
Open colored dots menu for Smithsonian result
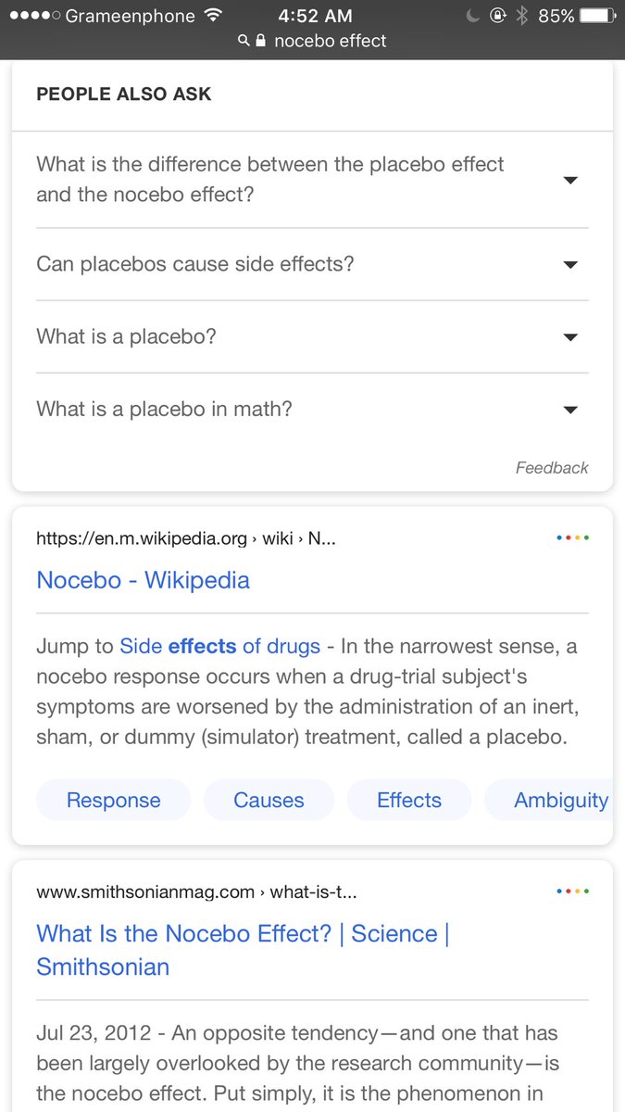pyautogui.click(x=572, y=892)
